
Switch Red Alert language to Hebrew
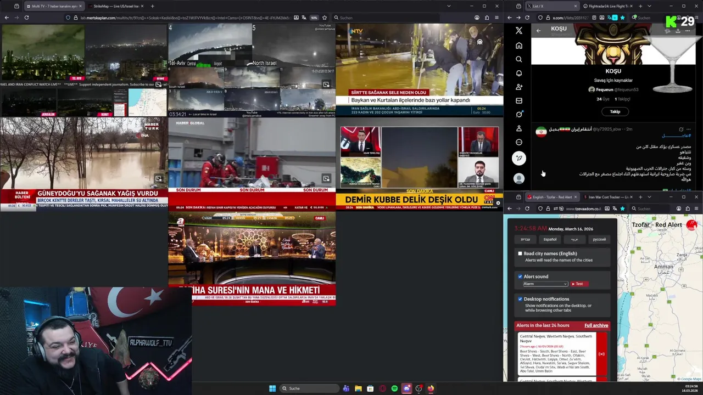pos(526,239)
